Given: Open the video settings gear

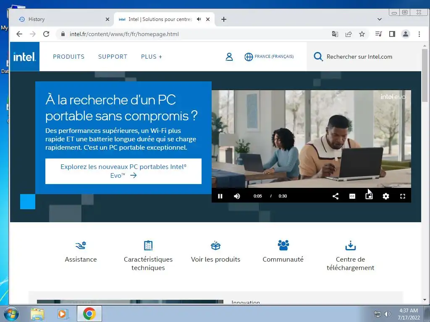Looking at the screenshot, I should (x=386, y=196).
